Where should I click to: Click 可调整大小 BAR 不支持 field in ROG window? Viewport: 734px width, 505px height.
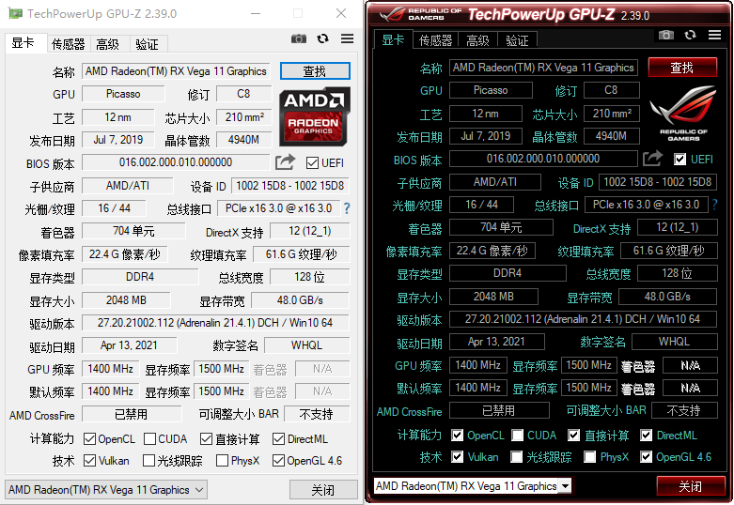(x=684, y=410)
